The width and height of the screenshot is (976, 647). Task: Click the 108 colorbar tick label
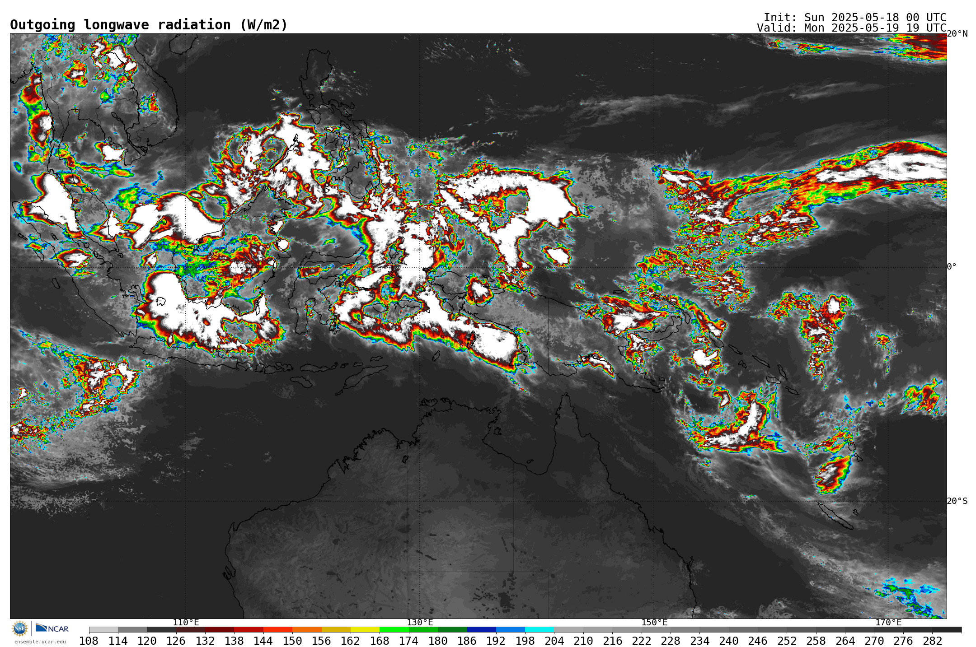[89, 641]
